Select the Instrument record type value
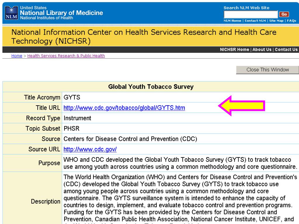 tap(77, 118)
